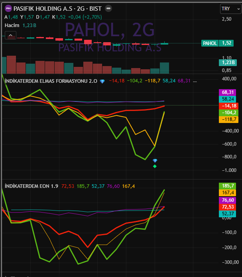
Task: Click the purple 68,31 scale label
Action: point(228,92)
